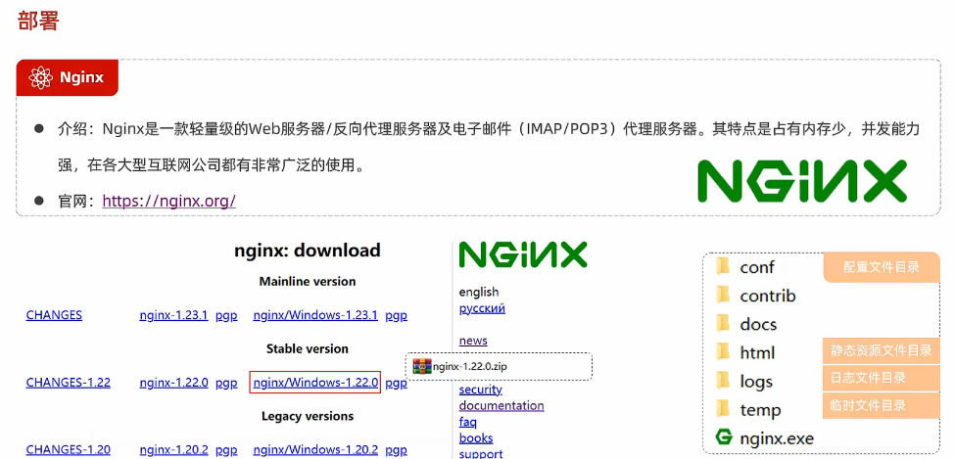
Task: Open the nginx-1.20.2 source link
Action: click(173, 450)
